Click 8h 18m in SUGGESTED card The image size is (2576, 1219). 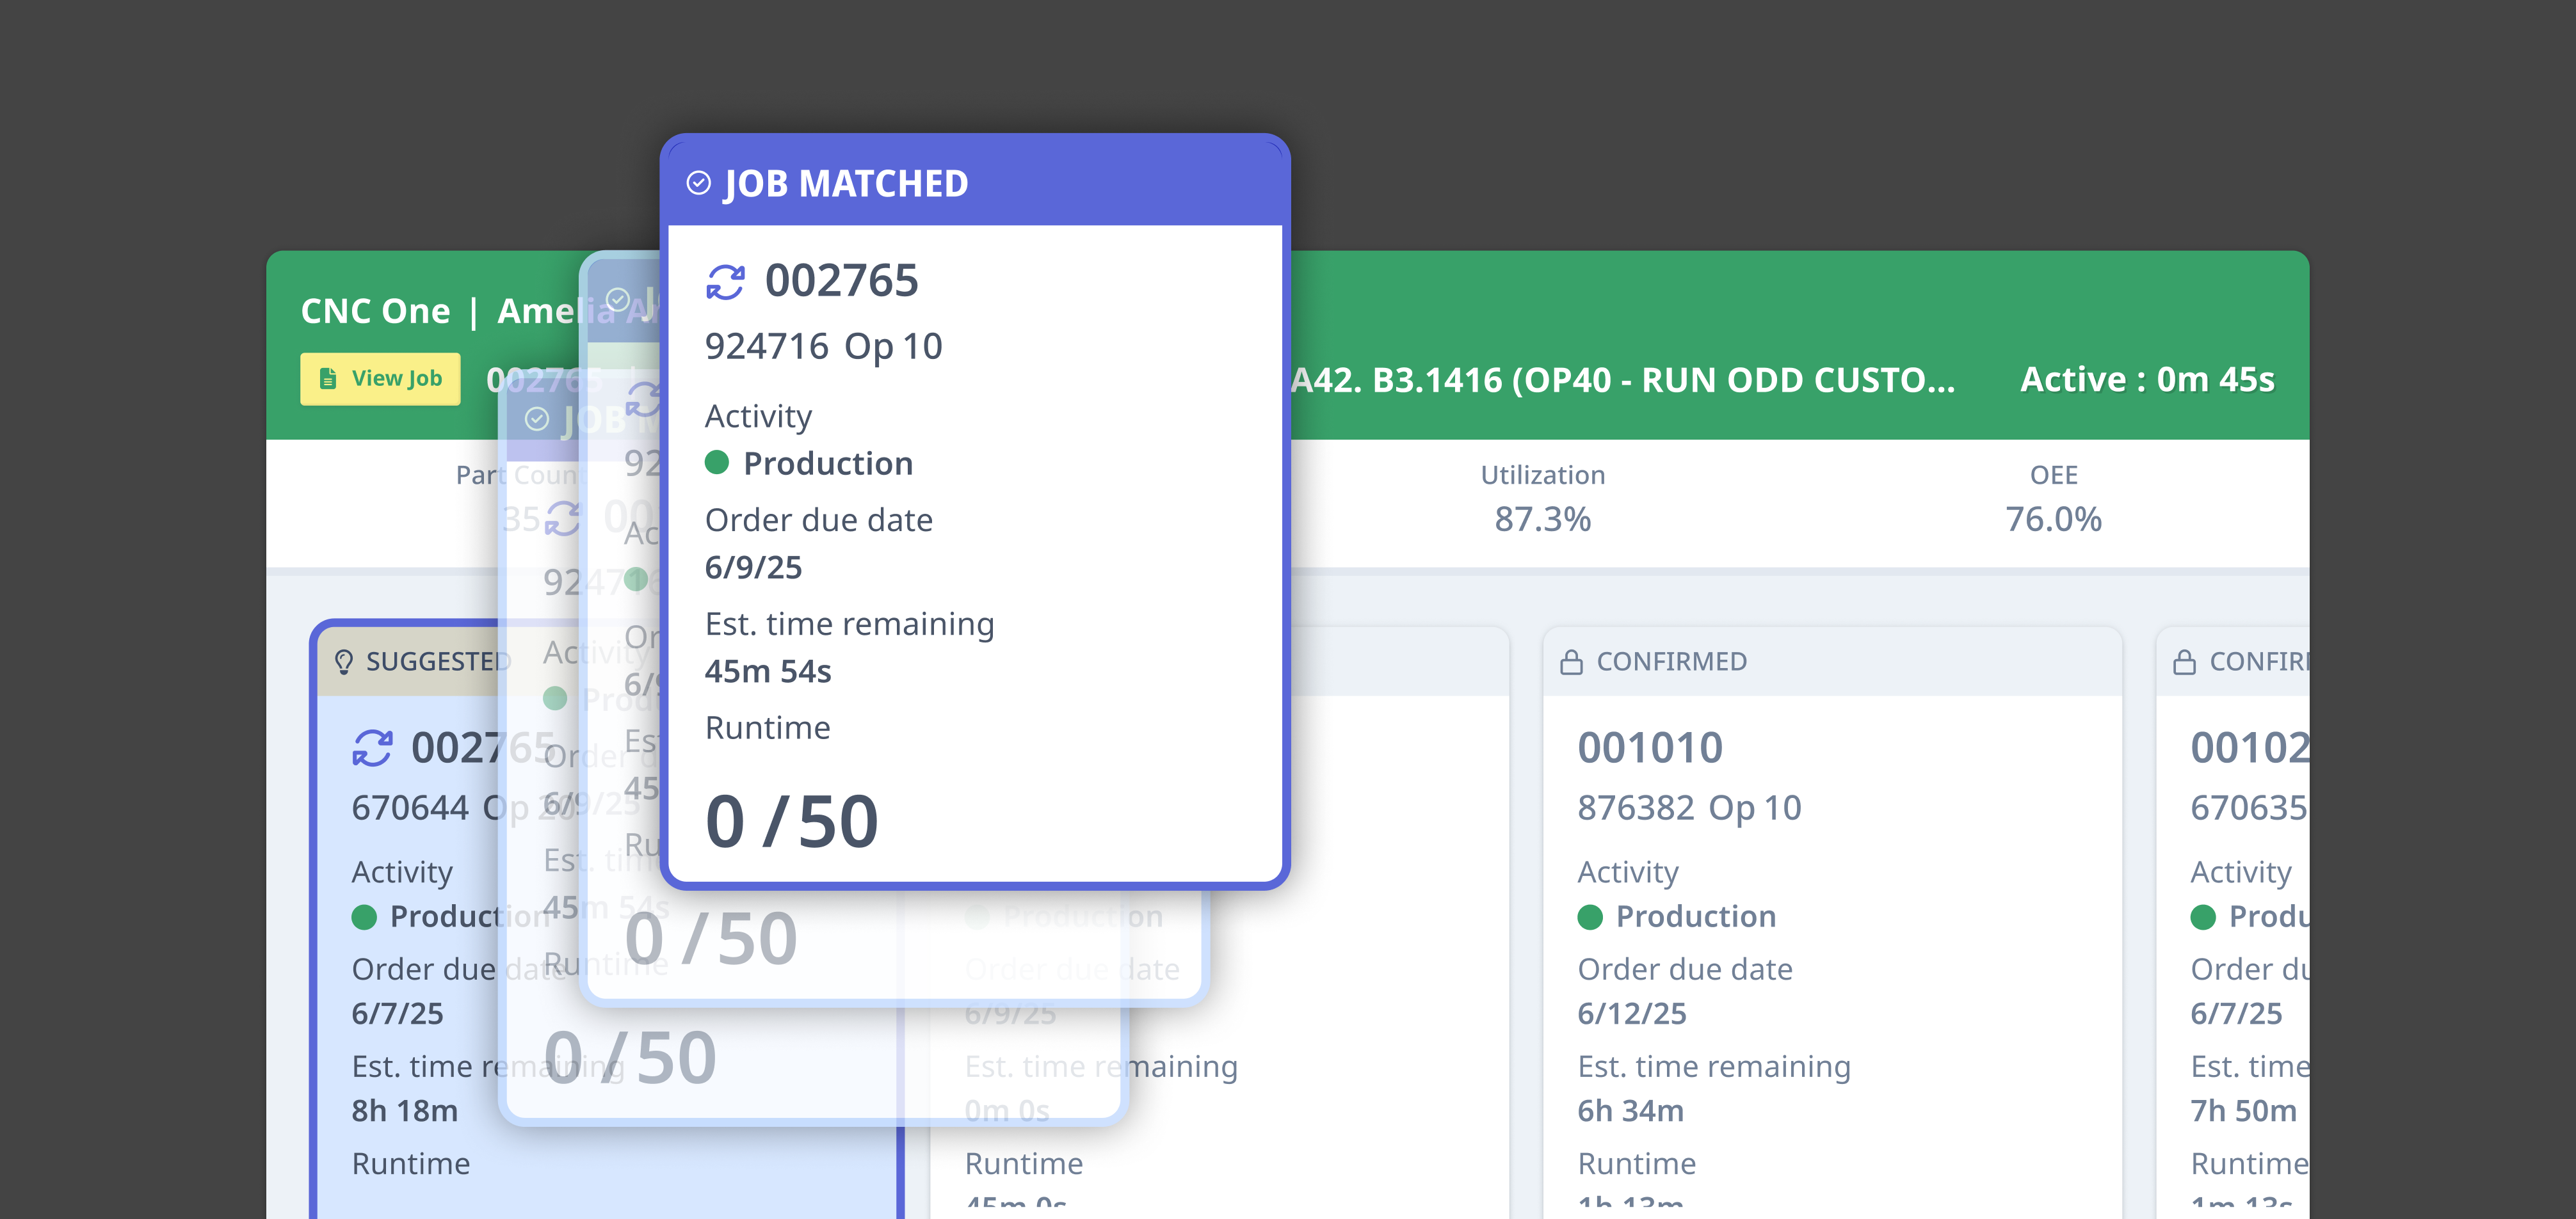pos(404,1111)
